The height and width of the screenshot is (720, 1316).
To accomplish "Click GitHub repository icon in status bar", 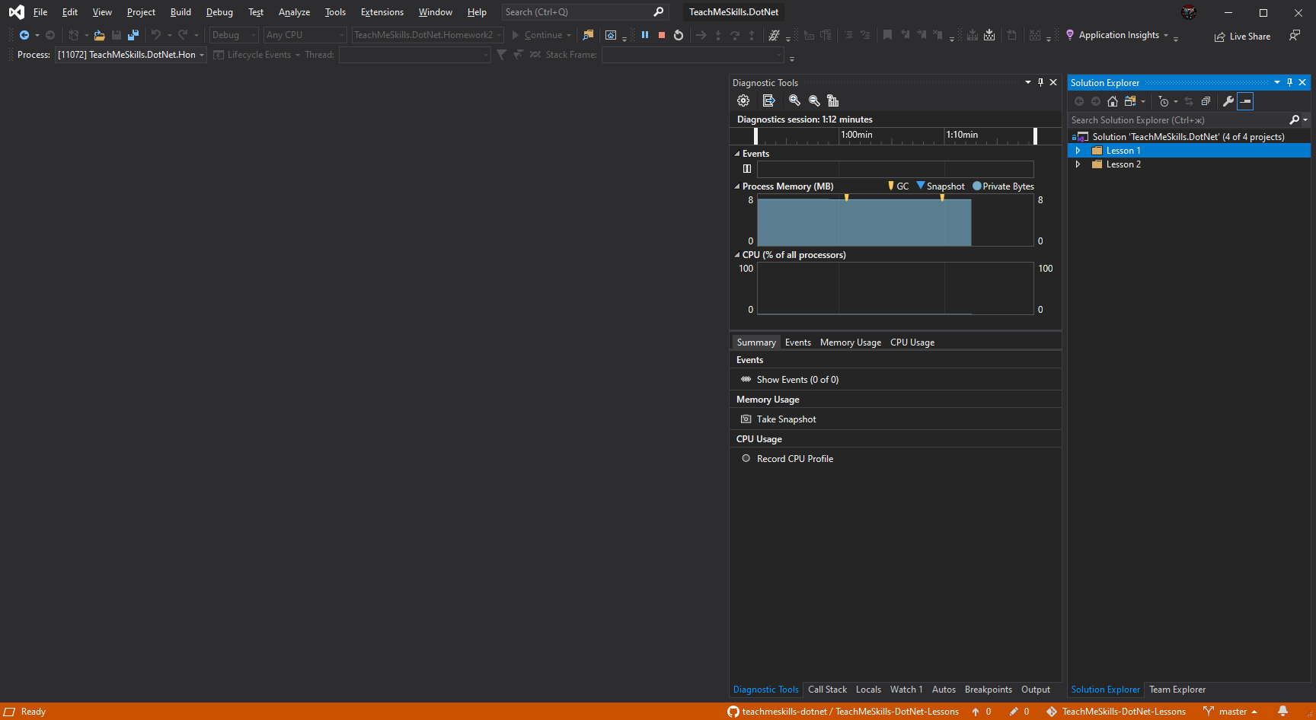I will click(x=733, y=712).
